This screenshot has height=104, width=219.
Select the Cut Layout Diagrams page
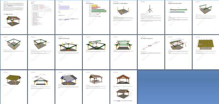(96, 17)
